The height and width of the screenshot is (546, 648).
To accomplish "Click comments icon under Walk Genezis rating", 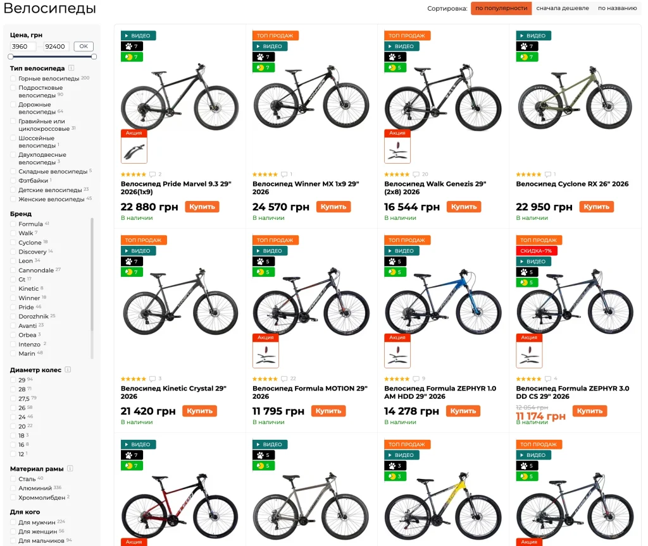I will pyautogui.click(x=416, y=174).
